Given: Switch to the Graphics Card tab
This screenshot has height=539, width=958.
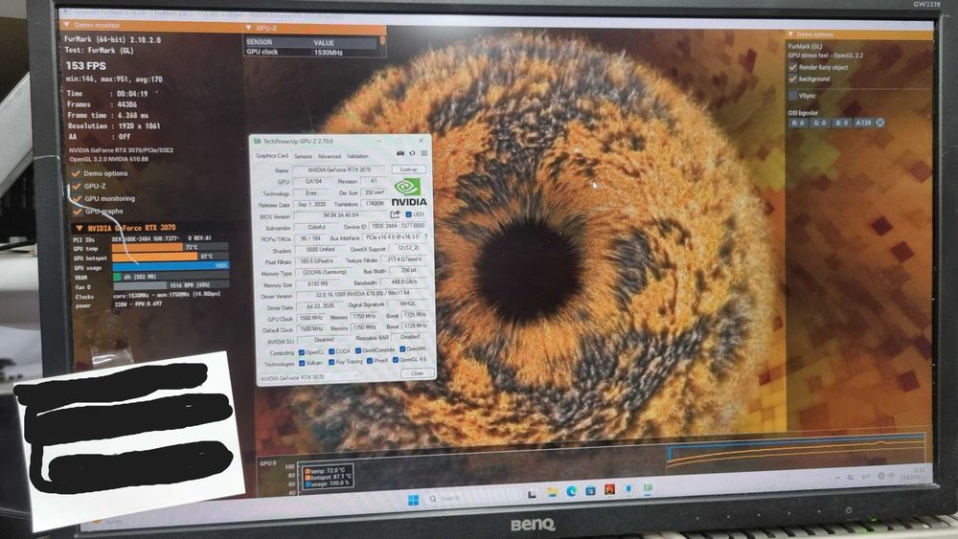Looking at the screenshot, I should coord(272,156).
